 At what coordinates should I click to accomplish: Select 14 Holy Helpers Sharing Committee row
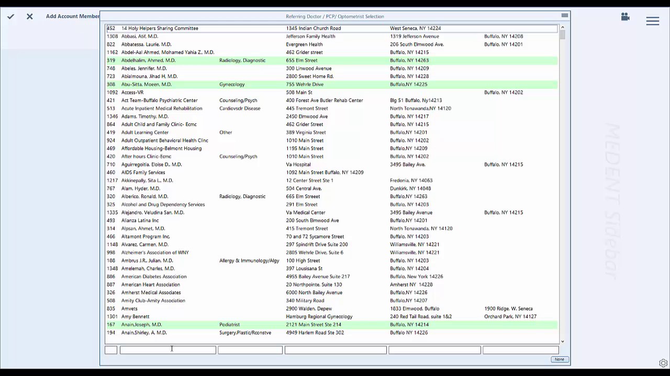(x=332, y=28)
